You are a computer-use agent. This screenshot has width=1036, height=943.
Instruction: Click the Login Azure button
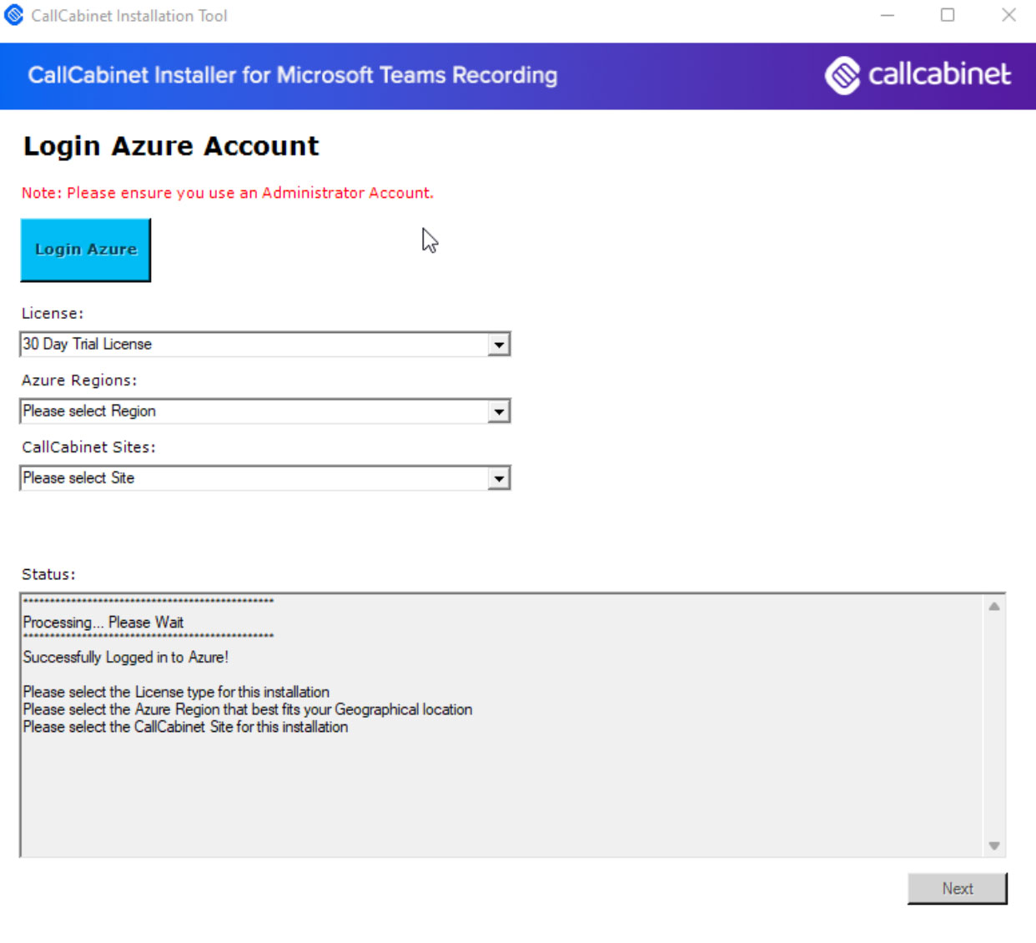85,250
